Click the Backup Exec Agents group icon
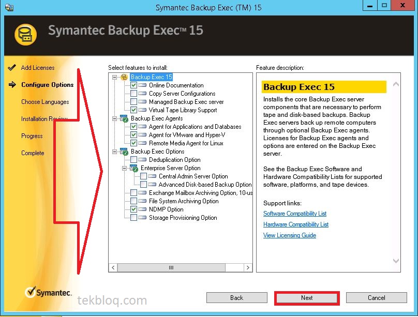The image size is (418, 317). click(x=124, y=118)
